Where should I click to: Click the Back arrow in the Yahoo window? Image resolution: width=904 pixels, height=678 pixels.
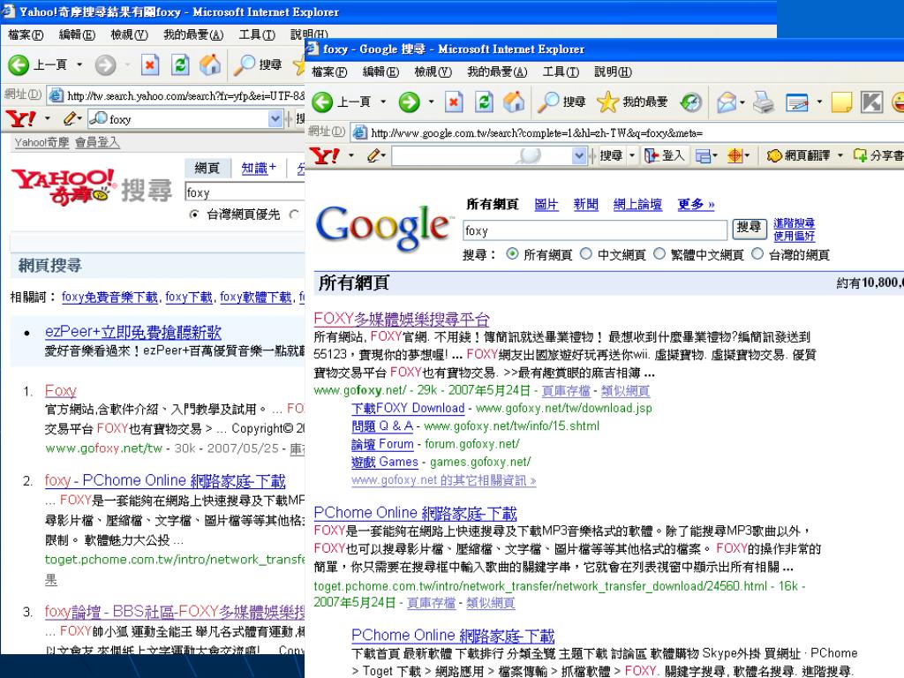[19, 65]
